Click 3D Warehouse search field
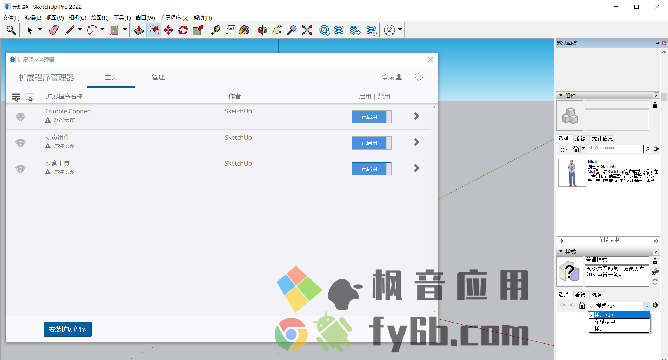The image size is (668, 360). pos(615,148)
